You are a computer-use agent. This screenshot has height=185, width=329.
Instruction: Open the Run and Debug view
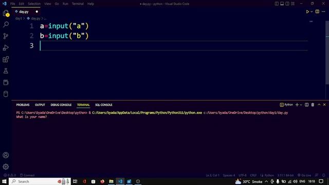coord(6,48)
